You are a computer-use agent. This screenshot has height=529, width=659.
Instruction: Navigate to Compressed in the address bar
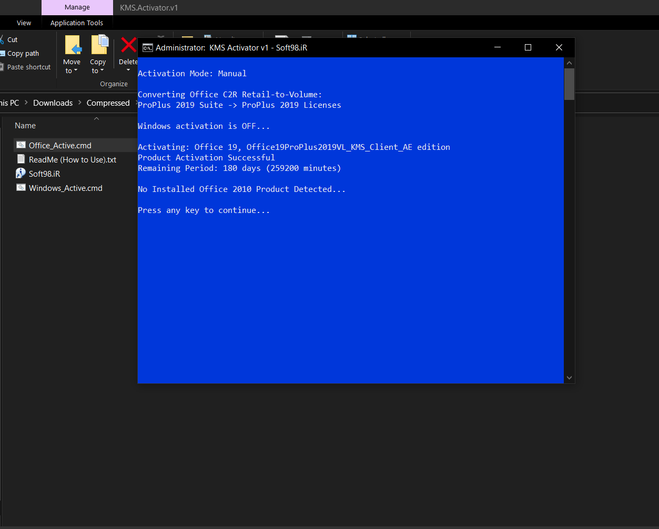coord(108,103)
